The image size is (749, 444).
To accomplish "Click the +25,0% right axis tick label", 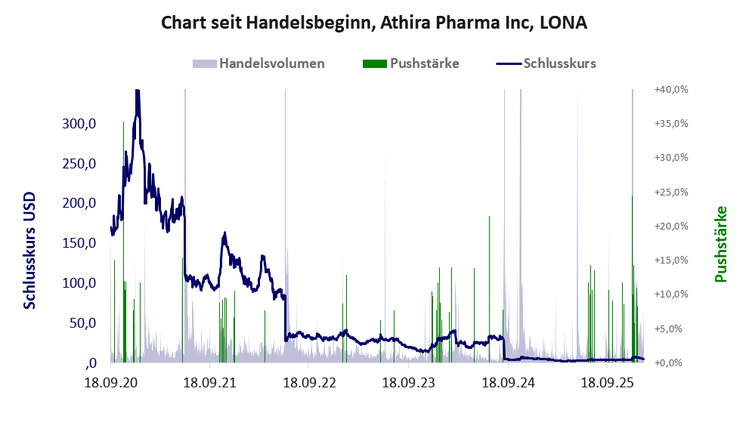I will (x=671, y=192).
